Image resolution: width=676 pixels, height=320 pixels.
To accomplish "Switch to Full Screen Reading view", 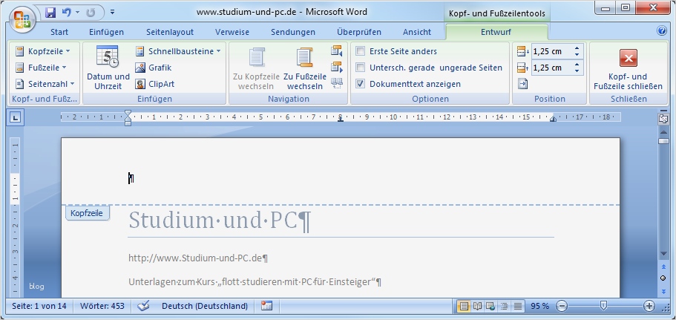I will (x=477, y=306).
